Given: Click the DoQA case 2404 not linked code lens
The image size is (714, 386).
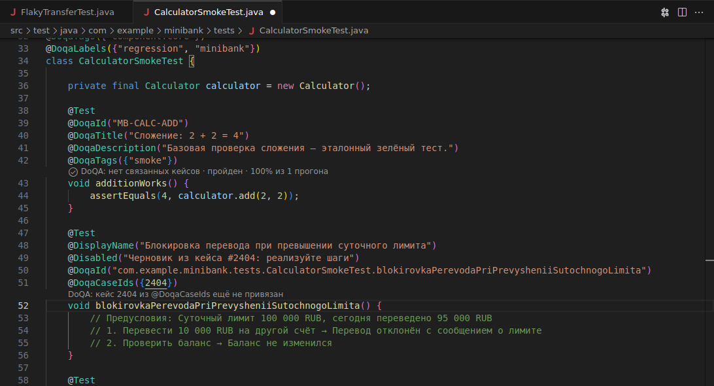Looking at the screenshot, I should pyautogui.click(x=175, y=294).
